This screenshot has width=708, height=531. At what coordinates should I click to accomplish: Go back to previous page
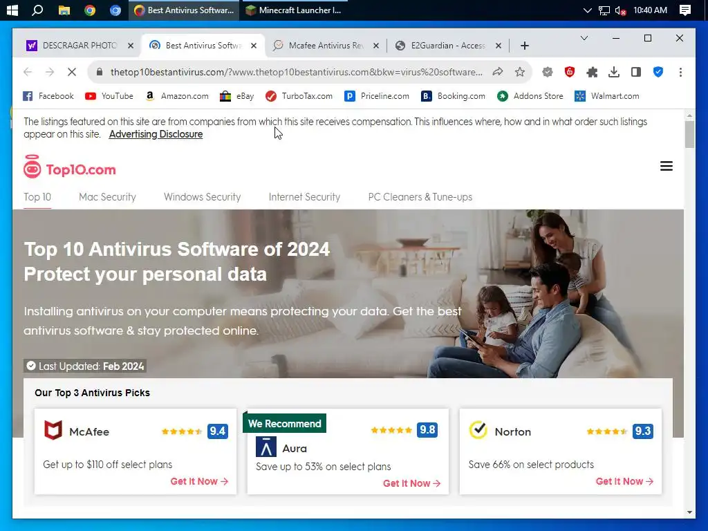tap(28, 72)
